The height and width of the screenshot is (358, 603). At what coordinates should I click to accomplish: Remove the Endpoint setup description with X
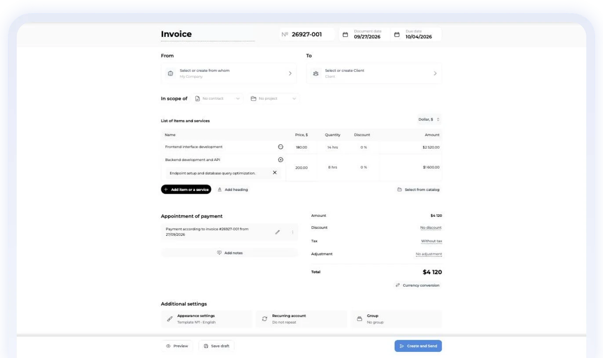click(x=275, y=172)
